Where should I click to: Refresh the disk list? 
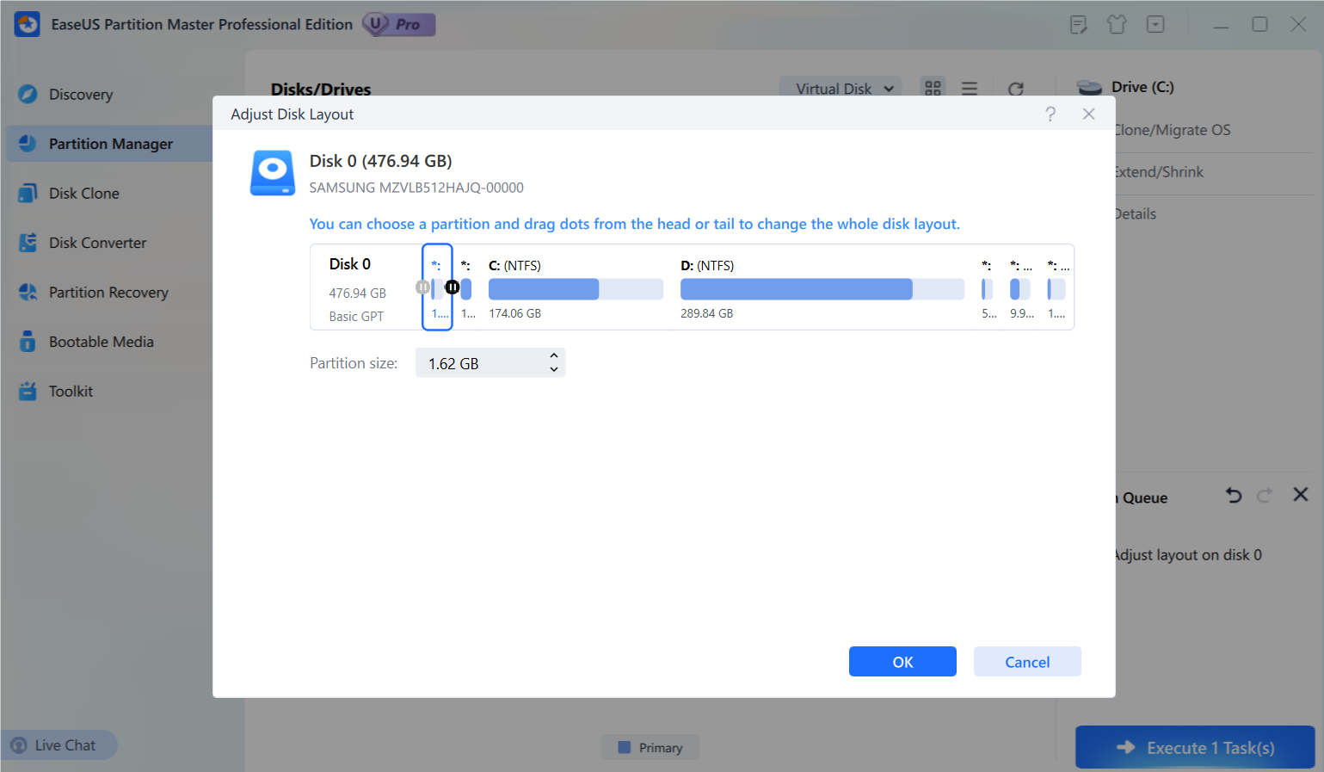(1016, 89)
